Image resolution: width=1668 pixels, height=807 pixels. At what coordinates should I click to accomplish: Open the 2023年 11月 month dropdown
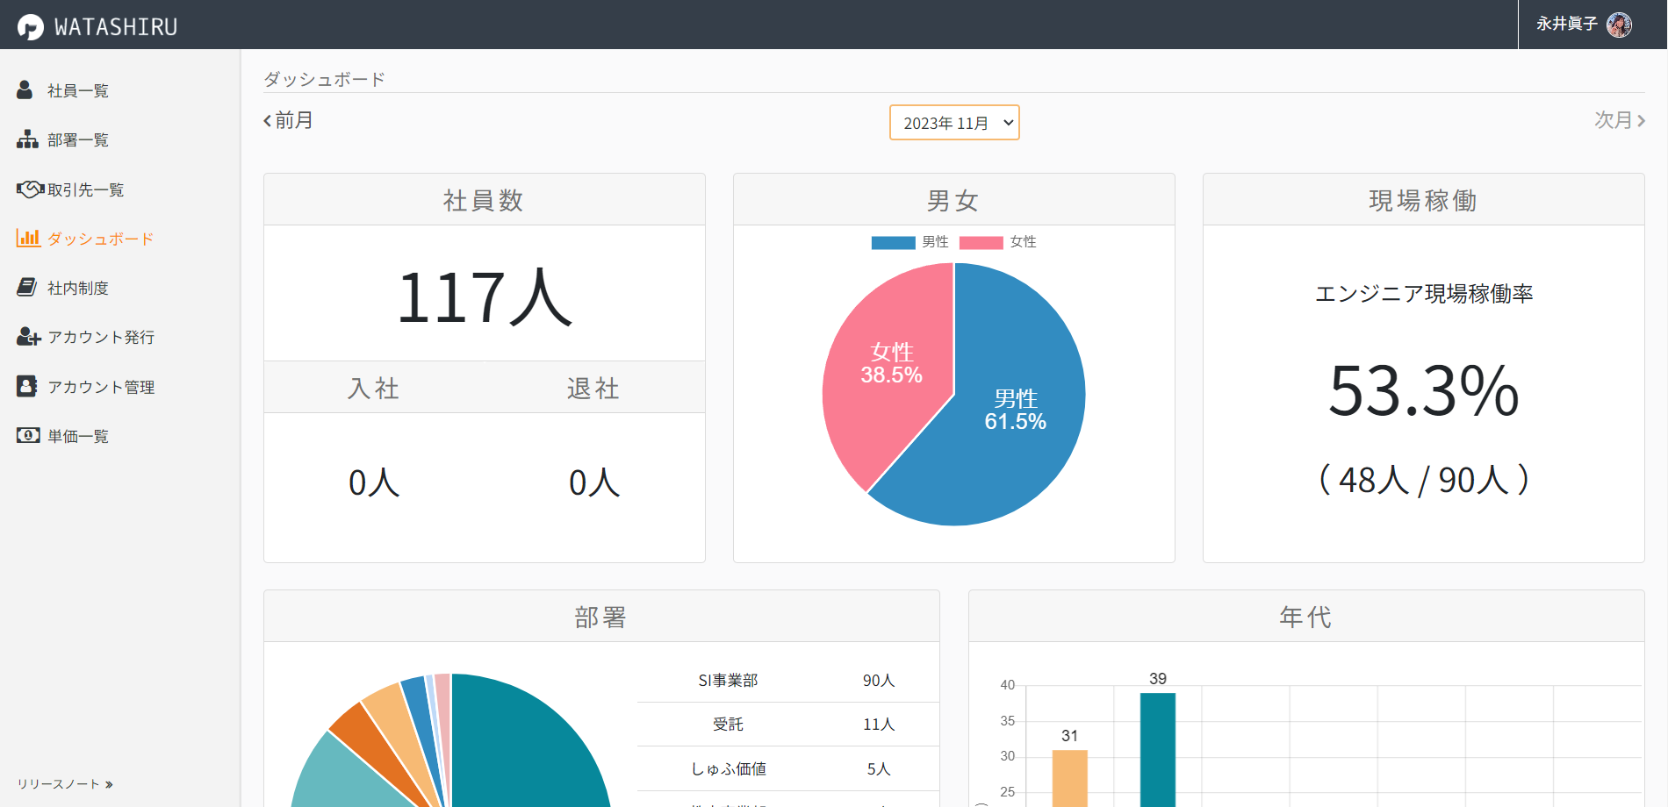[954, 123]
